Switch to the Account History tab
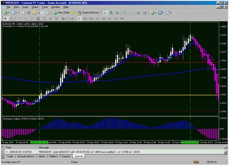229x165 pixels. click(26, 156)
